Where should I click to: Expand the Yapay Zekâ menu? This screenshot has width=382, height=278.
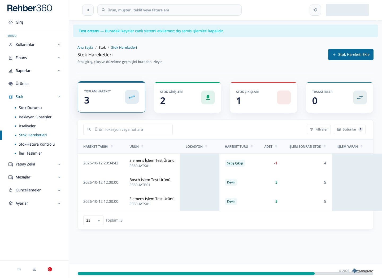pos(34,164)
